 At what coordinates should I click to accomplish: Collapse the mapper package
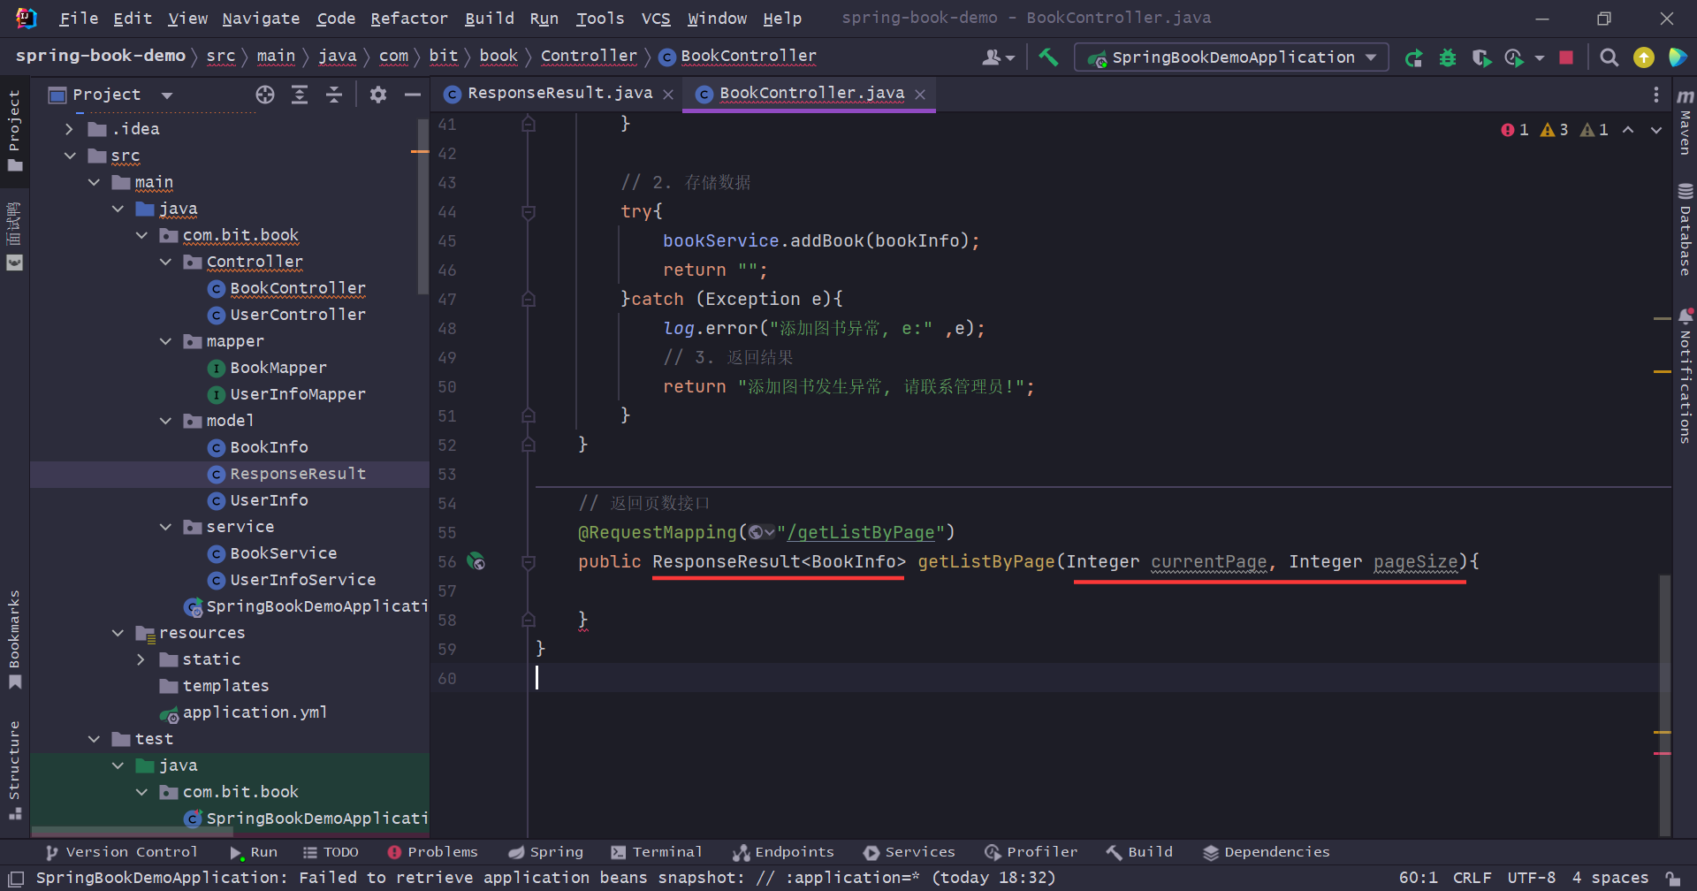pyautogui.click(x=165, y=341)
